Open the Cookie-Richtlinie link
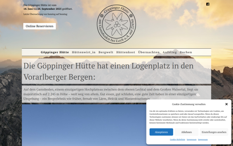Screen dimensions: 233x146 pyautogui.click(x=177, y=139)
